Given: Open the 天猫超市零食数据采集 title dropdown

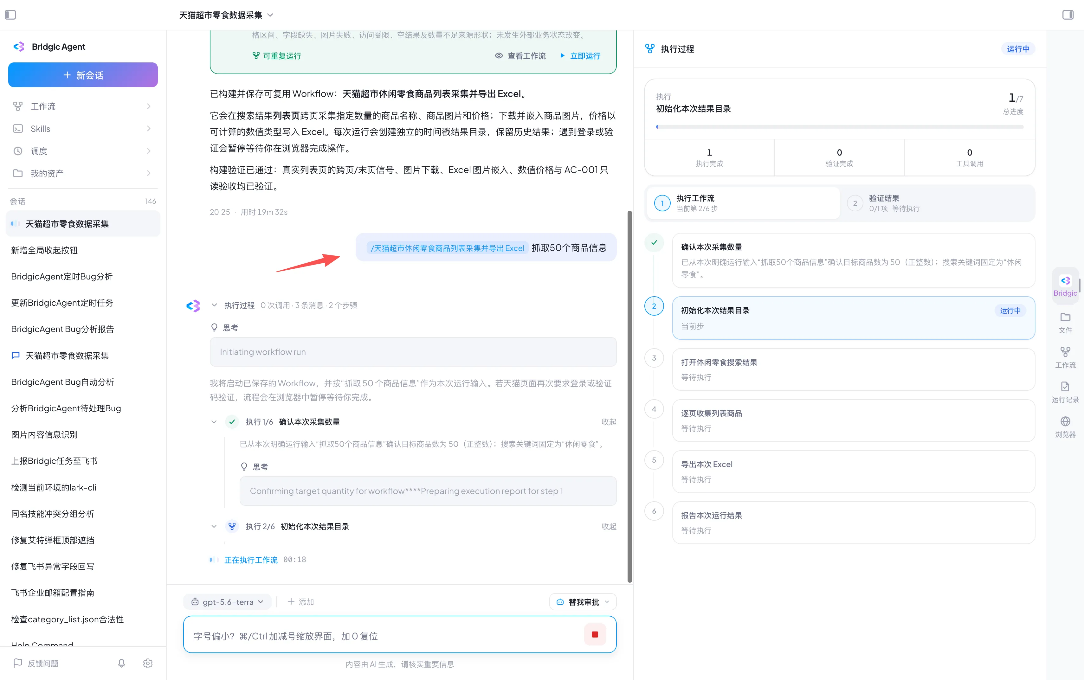Looking at the screenshot, I should tap(226, 15).
